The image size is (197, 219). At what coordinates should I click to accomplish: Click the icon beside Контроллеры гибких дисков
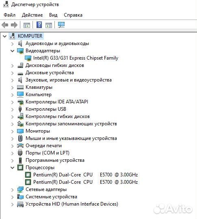[x=20, y=116]
